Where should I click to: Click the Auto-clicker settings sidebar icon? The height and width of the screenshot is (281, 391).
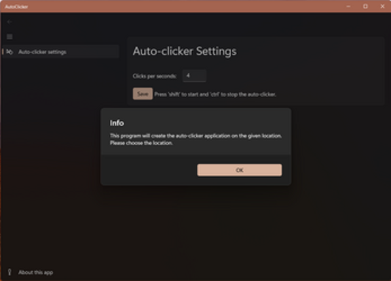(9, 52)
